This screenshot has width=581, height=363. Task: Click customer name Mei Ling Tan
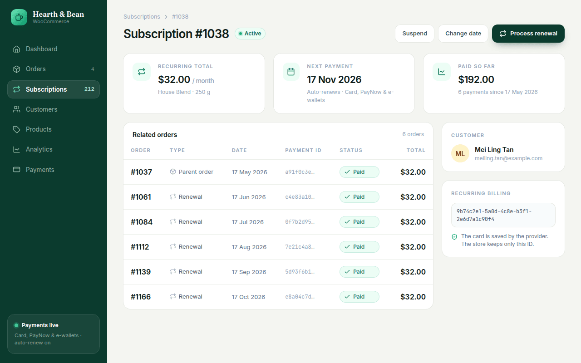494,150
